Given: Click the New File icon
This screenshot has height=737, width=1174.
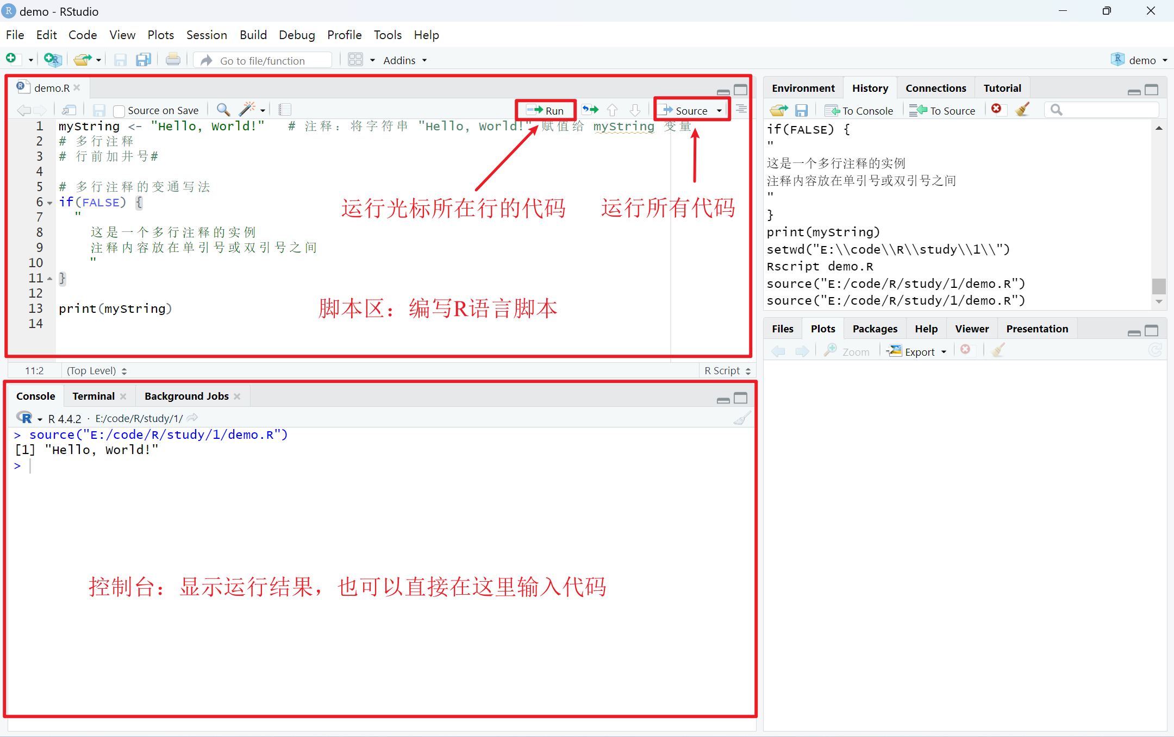Looking at the screenshot, I should tap(11, 59).
